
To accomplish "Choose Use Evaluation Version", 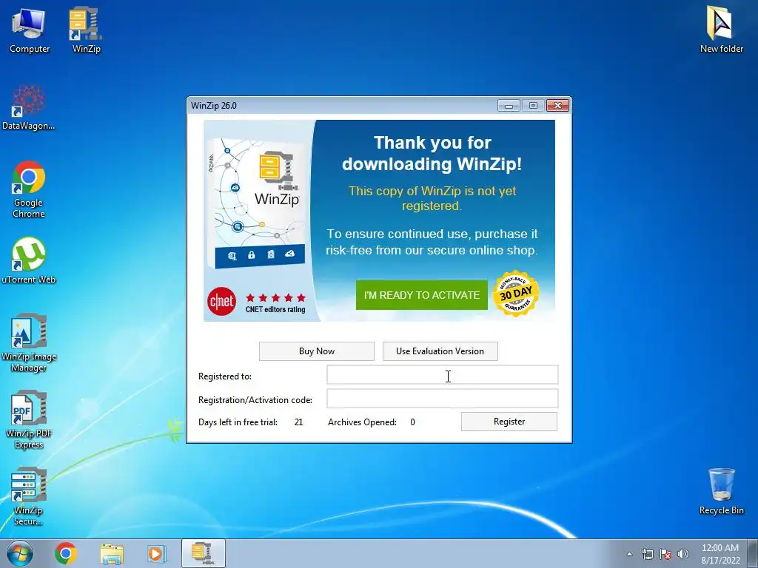I will tap(440, 351).
